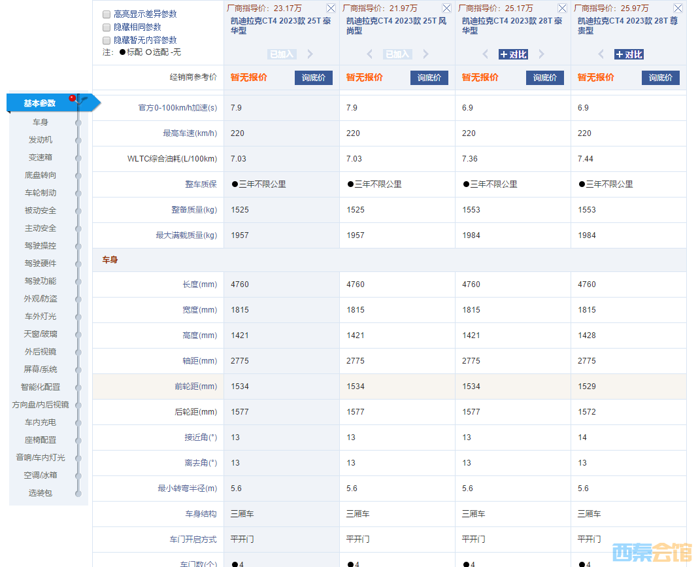Click 被动安全 in the sidebar
698x567 pixels.
41,210
